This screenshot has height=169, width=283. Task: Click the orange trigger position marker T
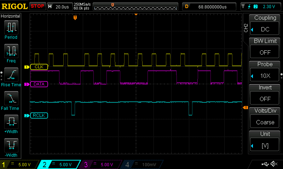point(75,18)
